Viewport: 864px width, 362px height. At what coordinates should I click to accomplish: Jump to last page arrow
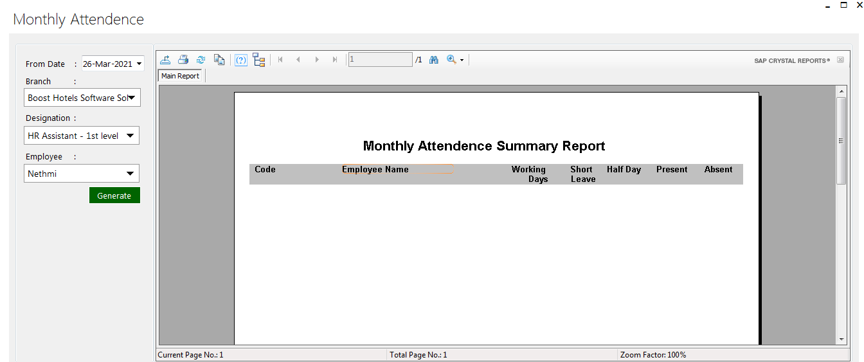tap(334, 60)
